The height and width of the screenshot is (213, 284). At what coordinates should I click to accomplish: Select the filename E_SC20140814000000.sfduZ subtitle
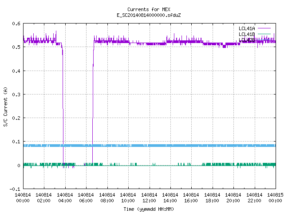149,15
